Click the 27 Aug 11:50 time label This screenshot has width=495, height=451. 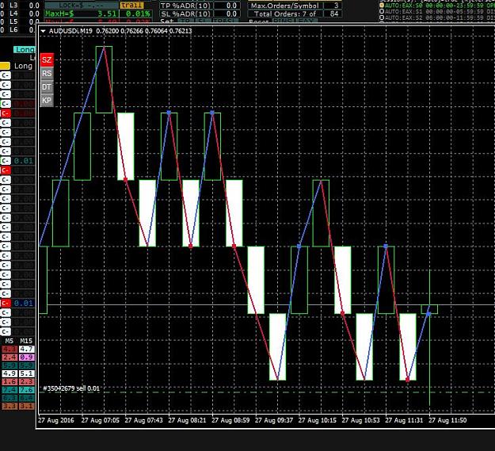[447, 420]
